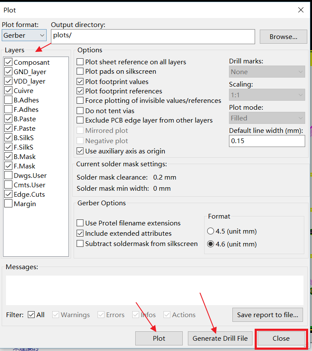Screen dimensions: 312x351
Task: Open the Plot format dropdown
Action: tap(24, 36)
